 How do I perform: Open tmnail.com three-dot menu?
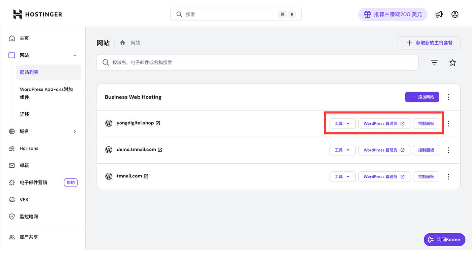point(448,177)
